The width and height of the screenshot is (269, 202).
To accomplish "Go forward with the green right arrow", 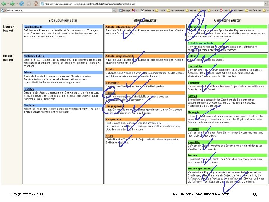I will click(x=12, y=4).
